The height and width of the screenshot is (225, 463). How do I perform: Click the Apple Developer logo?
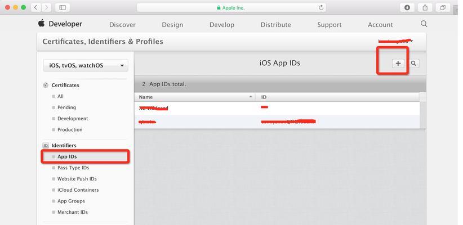tap(60, 24)
